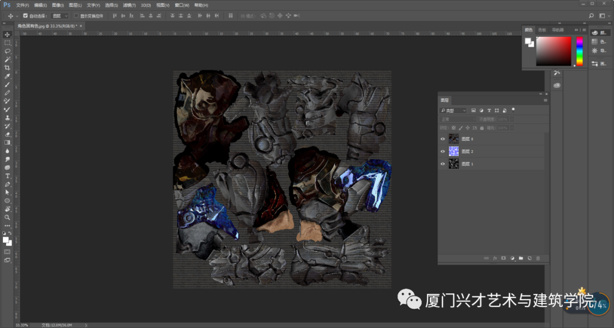This screenshot has height=328, width=614.
Task: Filter layers by pixel layer icon
Action: click(474, 110)
